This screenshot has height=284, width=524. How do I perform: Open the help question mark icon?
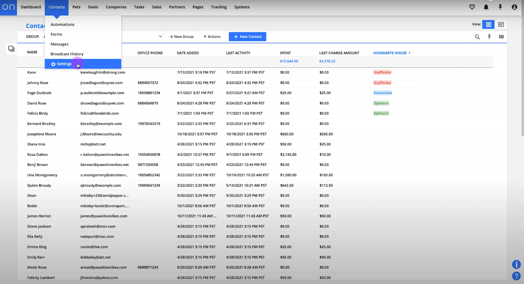click(x=516, y=276)
